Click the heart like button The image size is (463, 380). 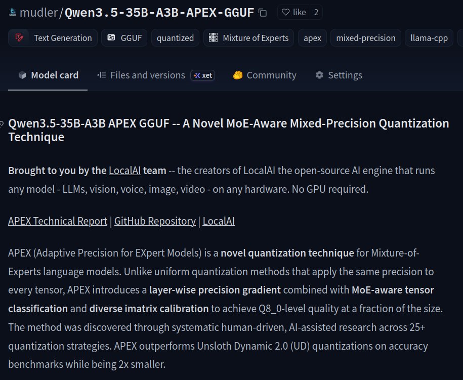pyautogui.click(x=293, y=12)
